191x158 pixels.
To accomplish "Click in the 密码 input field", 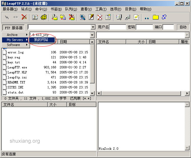I will 144,27.
